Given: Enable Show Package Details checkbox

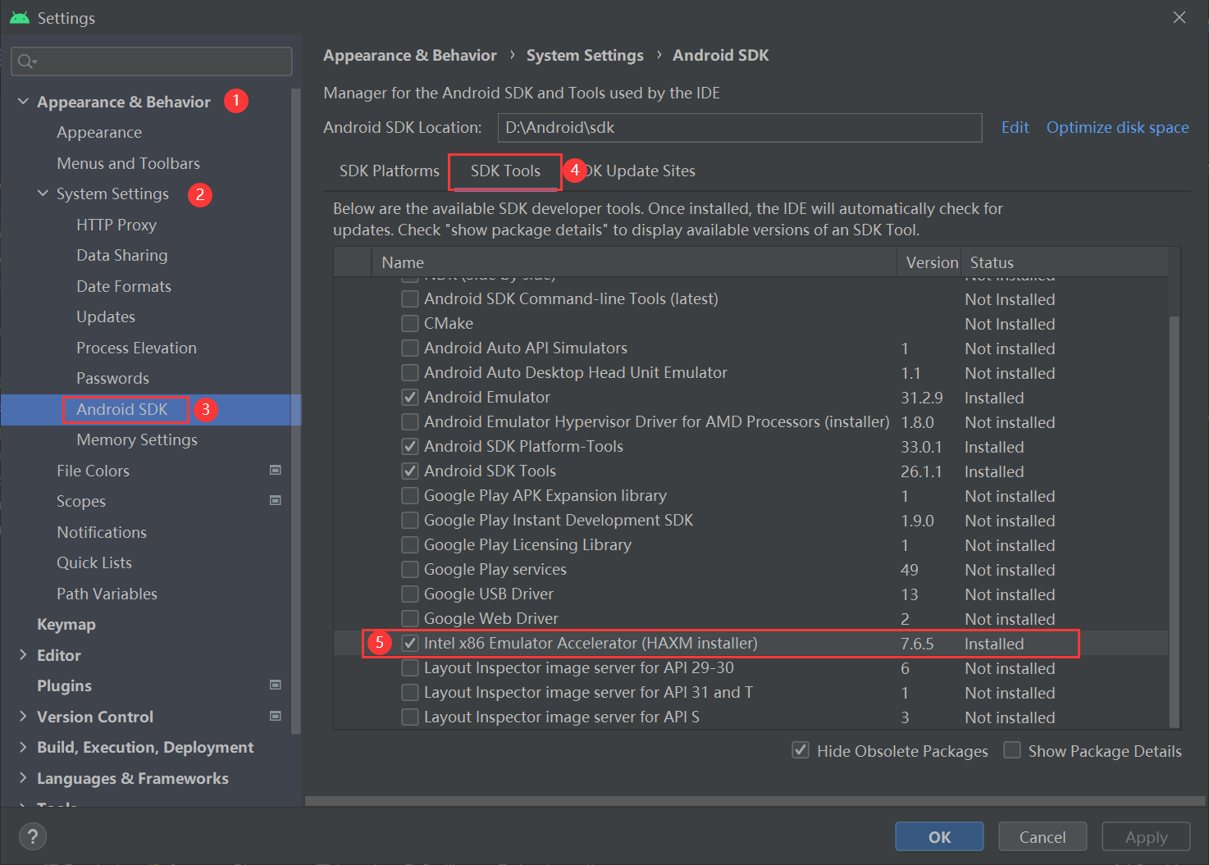Looking at the screenshot, I should click(1012, 750).
